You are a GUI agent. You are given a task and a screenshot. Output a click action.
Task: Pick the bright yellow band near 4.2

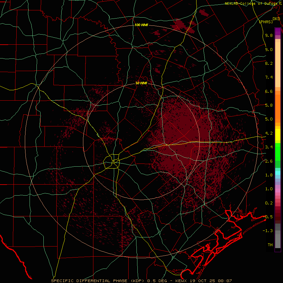click(278, 134)
